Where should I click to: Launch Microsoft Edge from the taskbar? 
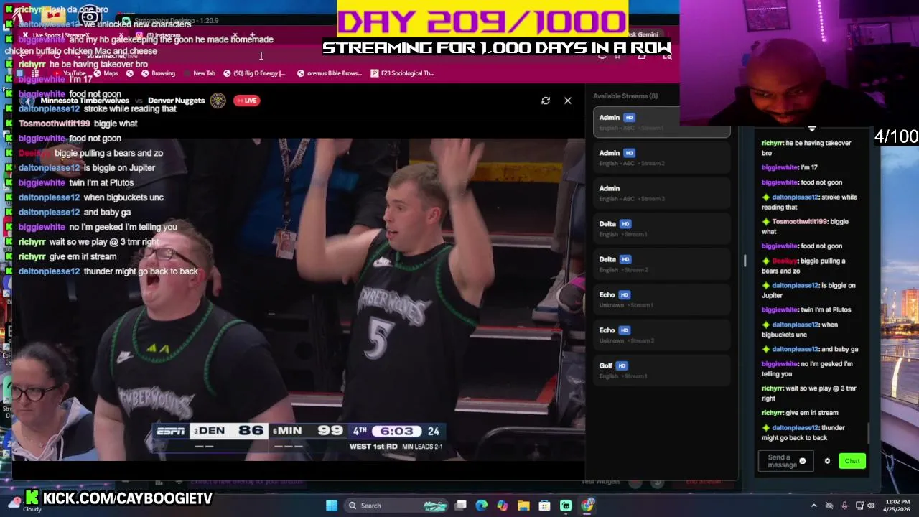coord(482,506)
